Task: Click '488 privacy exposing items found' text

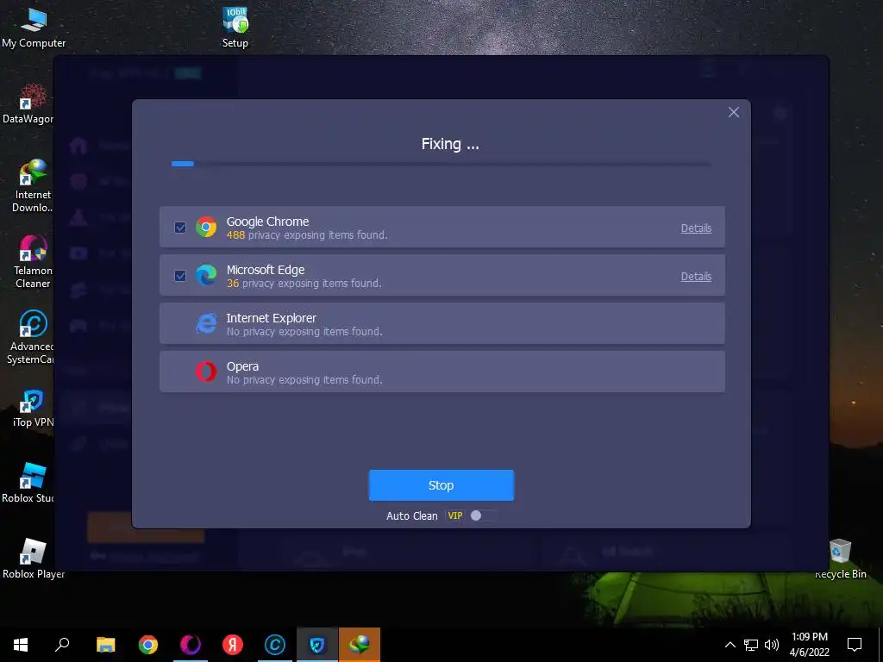Action: (x=307, y=235)
